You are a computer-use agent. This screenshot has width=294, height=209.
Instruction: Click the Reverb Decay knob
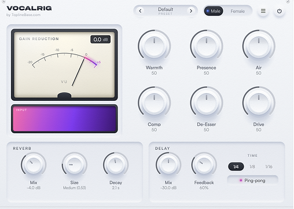click(116, 164)
